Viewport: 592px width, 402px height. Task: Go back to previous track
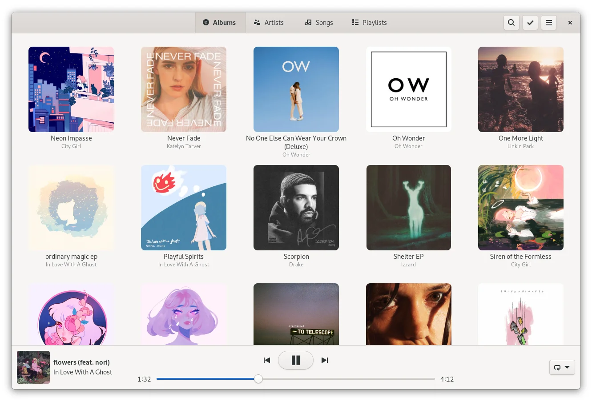click(267, 360)
